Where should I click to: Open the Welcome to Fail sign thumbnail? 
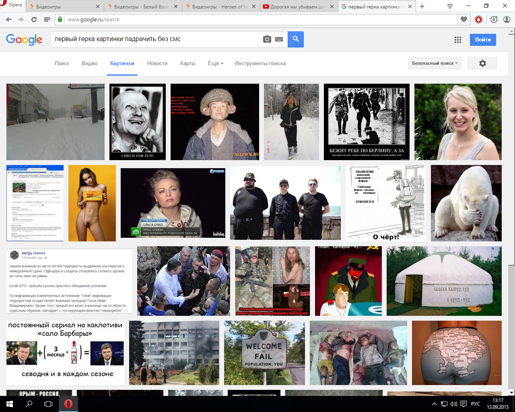point(265,353)
